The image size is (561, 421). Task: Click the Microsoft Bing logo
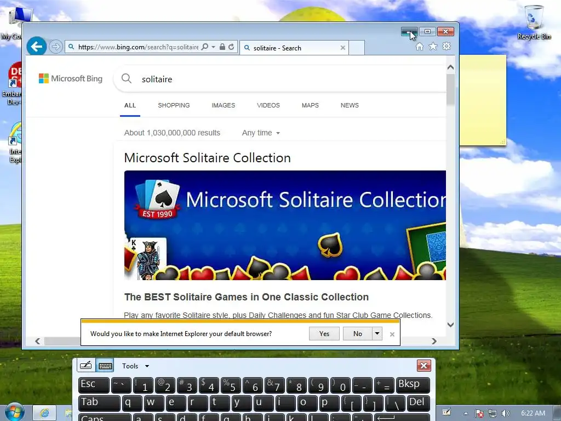[71, 78]
